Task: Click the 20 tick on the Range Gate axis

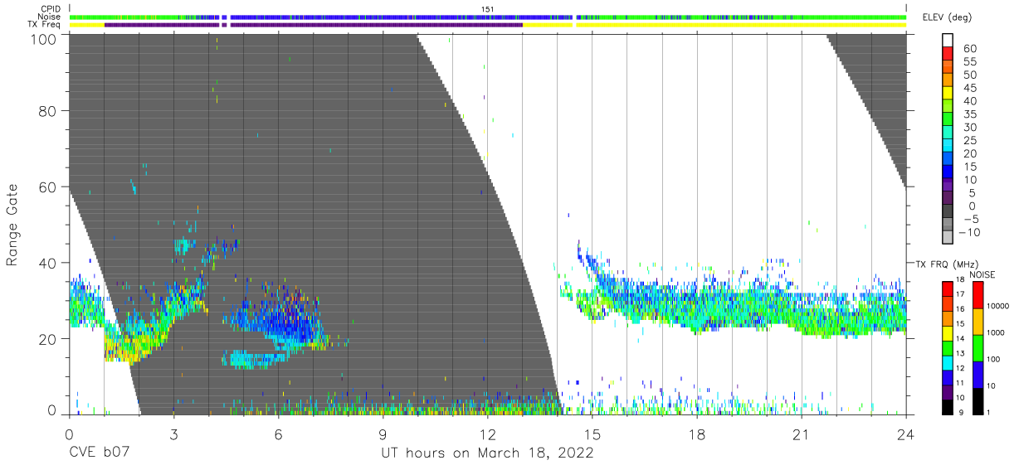Action: point(49,339)
